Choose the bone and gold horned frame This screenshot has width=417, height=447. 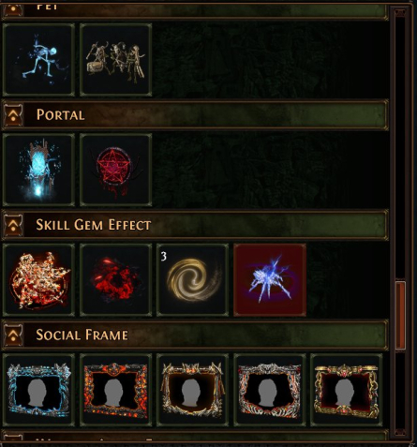pos(192,390)
